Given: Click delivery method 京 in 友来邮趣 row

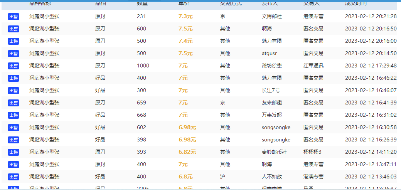Looking at the screenshot, I should [222, 103].
